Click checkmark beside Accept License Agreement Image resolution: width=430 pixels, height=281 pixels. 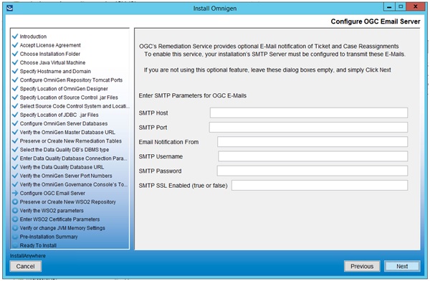15,45
